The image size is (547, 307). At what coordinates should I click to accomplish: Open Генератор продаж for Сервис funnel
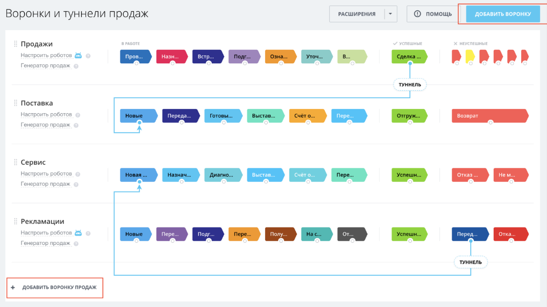45,184
